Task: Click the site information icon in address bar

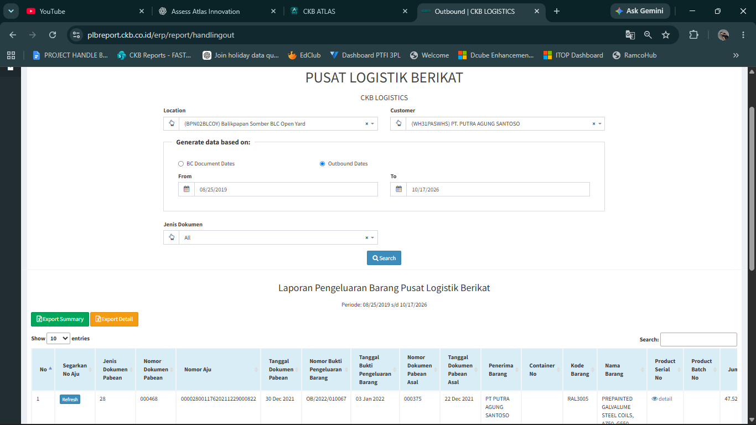Action: 76,35
